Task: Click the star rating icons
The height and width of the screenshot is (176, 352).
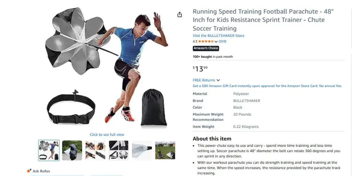Action: (x=206, y=41)
